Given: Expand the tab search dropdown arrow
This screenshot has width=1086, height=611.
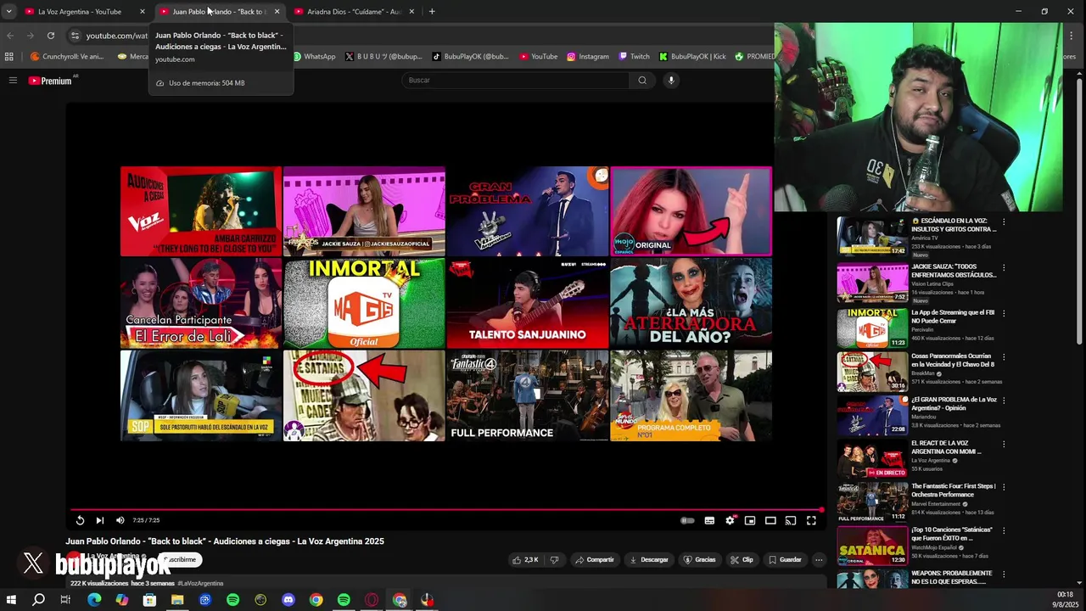Looking at the screenshot, I should 8,12.
